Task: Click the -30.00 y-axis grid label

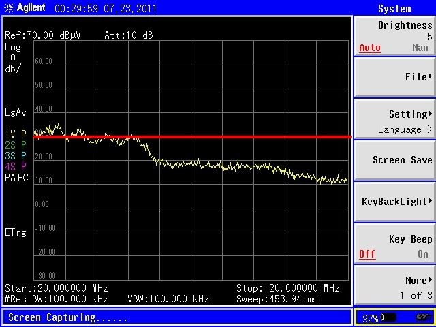Action: click(45, 276)
